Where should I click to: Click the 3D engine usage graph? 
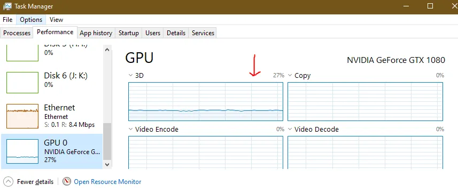(x=206, y=101)
